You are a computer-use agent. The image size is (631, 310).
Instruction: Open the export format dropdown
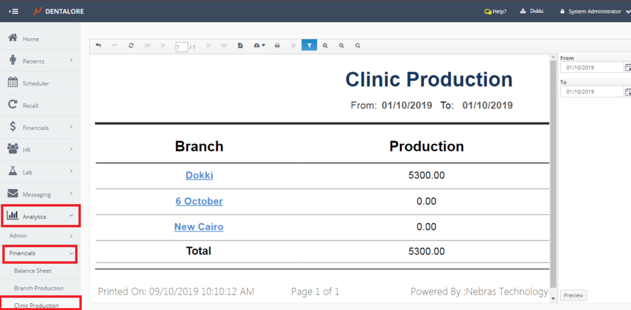click(x=260, y=46)
